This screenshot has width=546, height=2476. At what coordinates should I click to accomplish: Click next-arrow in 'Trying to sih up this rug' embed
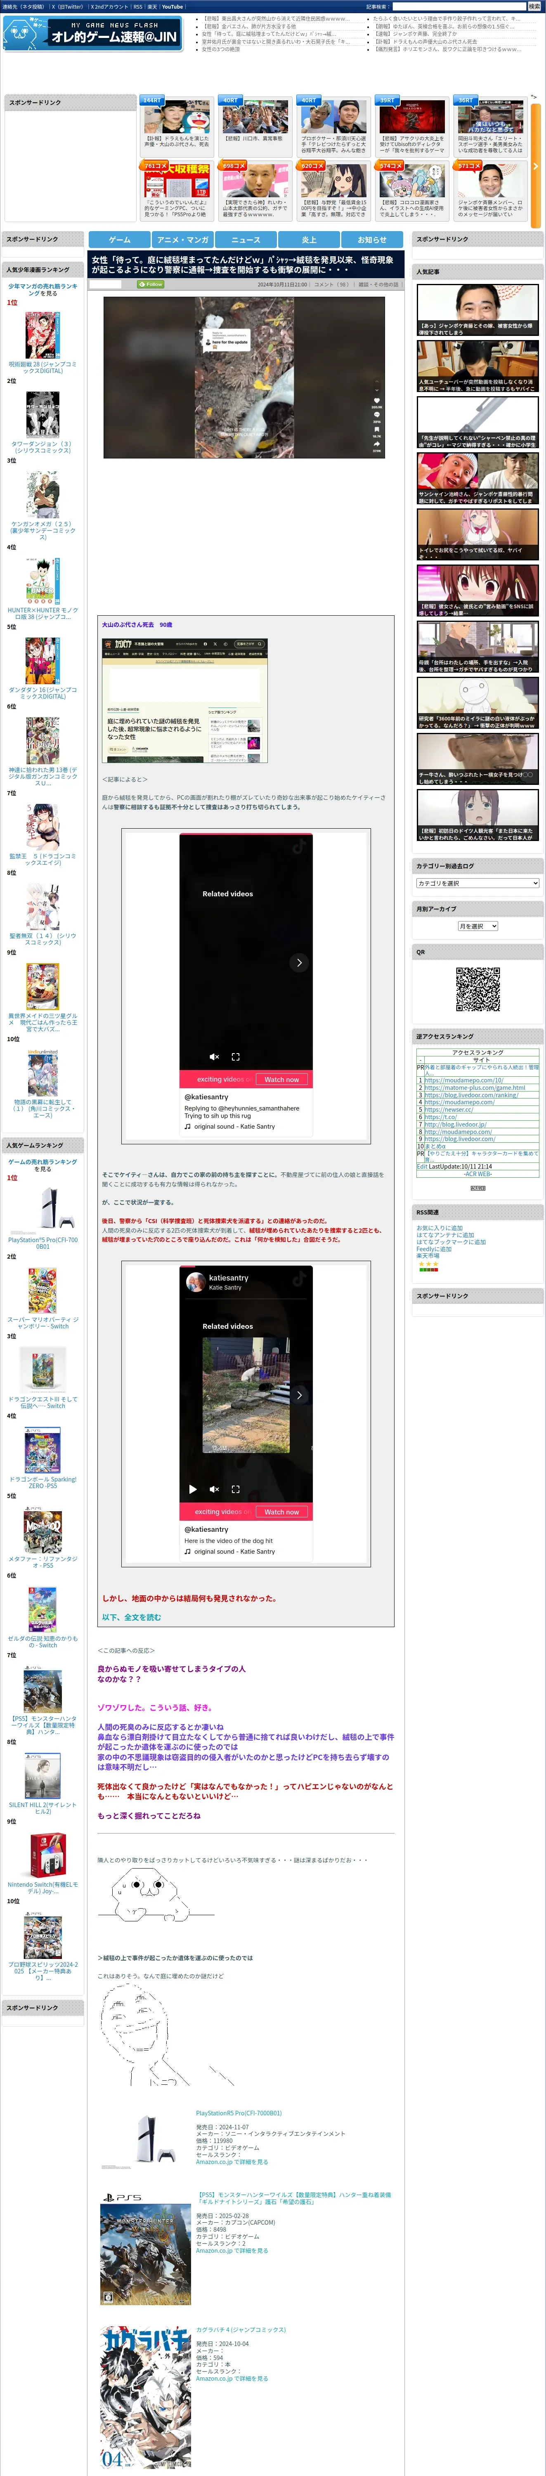point(299,962)
